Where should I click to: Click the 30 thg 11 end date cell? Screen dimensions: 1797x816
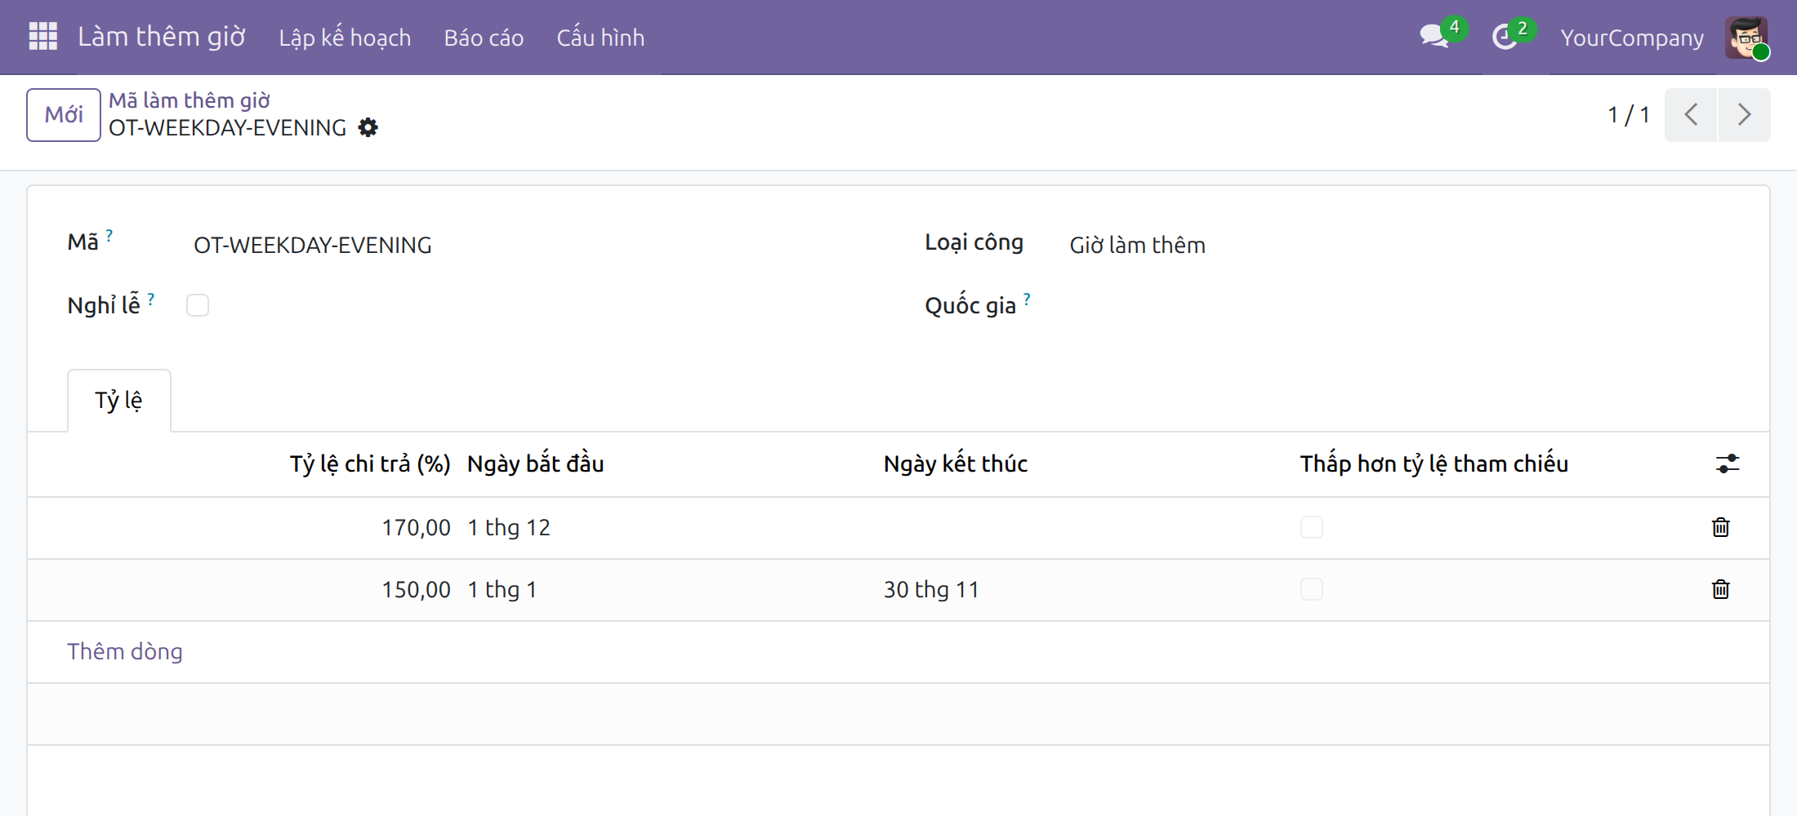coord(931,589)
